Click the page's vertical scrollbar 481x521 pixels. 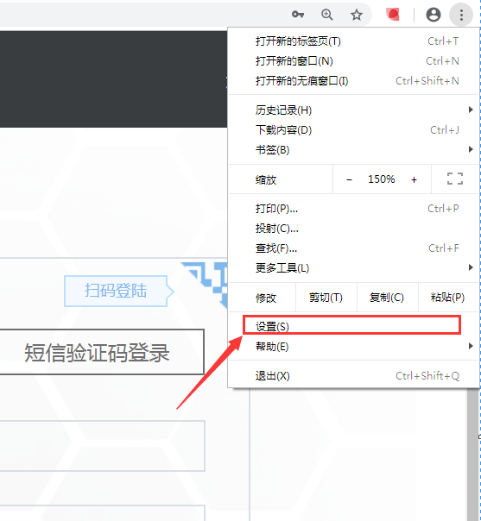472,454
